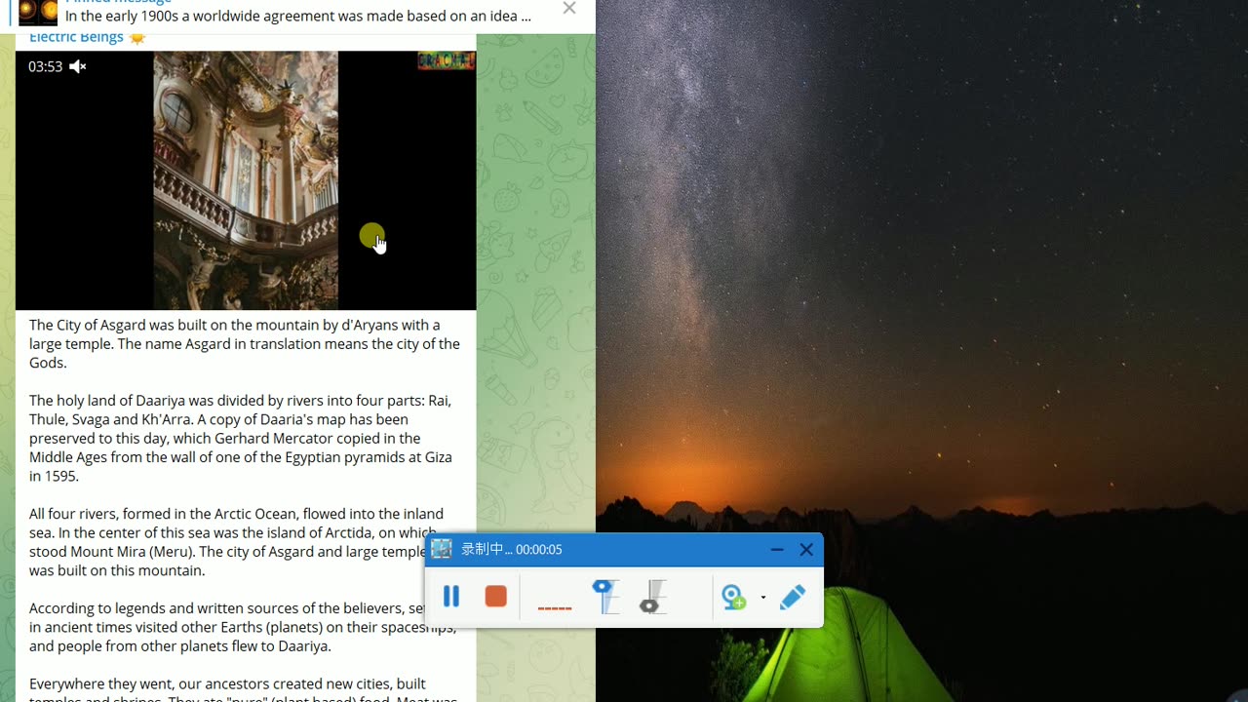Screen dimensions: 1248x702
Task: Unmute the video with speaker icon
Action: 78,66
